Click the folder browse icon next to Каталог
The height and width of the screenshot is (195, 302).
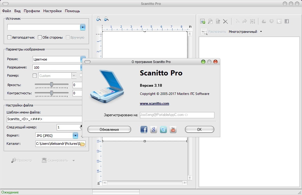click(x=83, y=144)
